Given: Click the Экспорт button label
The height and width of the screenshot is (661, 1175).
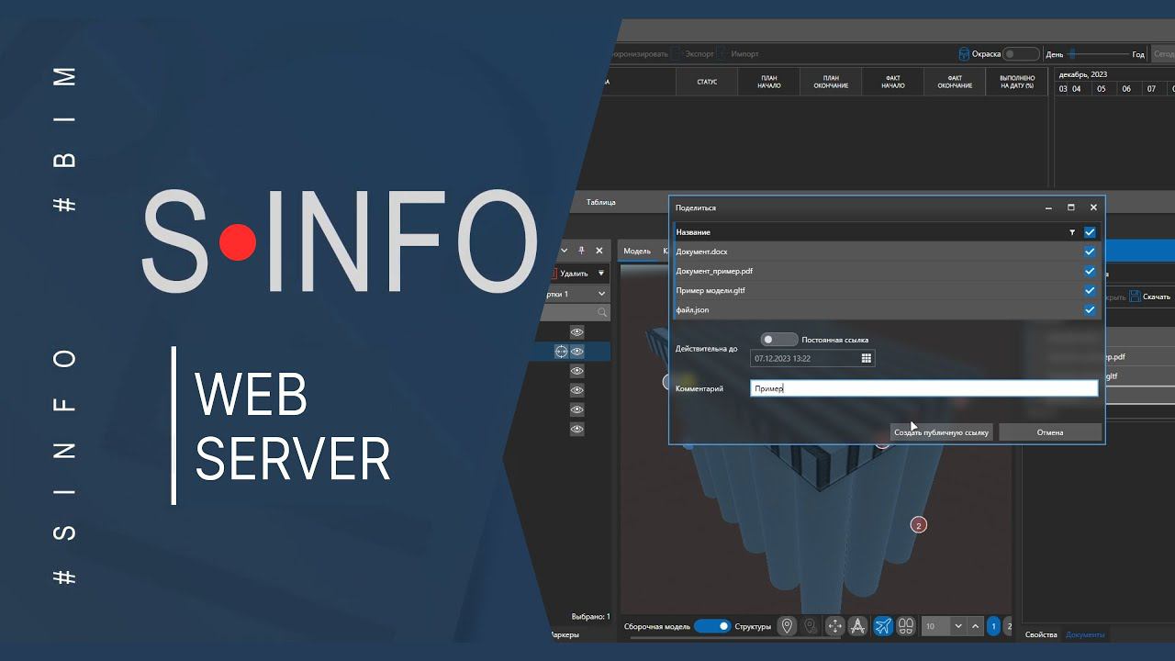Looking at the screenshot, I should tap(699, 54).
